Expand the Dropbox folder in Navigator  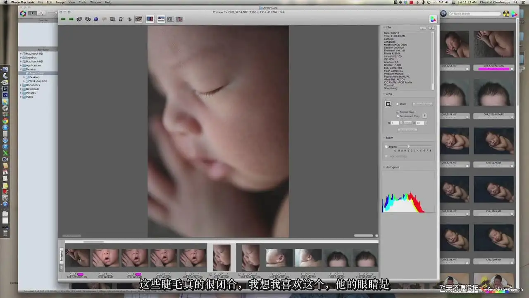click(x=21, y=58)
